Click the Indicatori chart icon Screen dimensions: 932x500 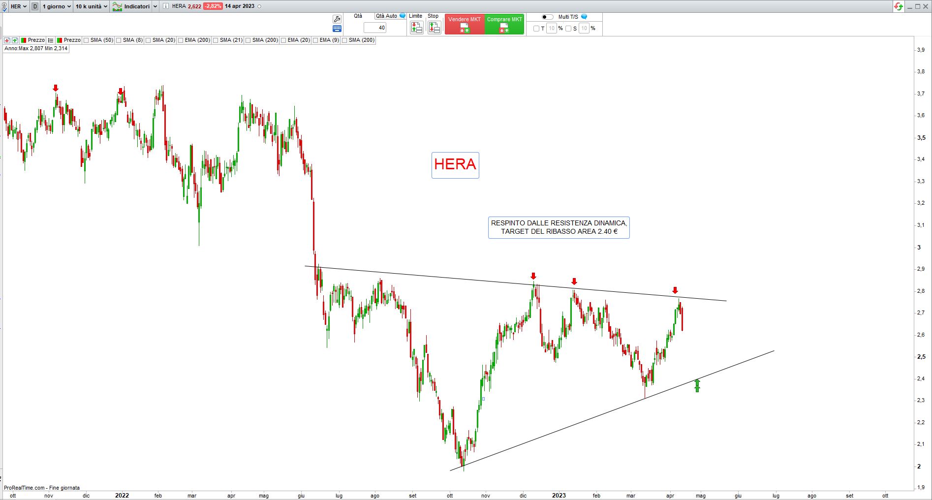coord(117,6)
